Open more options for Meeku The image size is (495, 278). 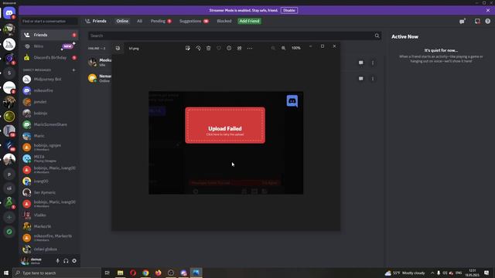click(373, 63)
